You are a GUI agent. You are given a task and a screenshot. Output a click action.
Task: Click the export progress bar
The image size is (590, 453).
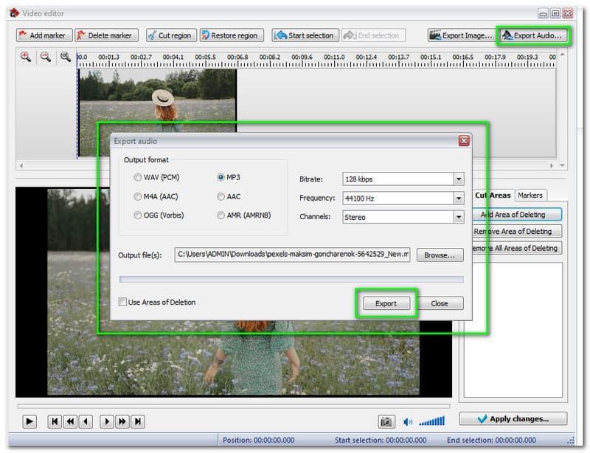[291, 280]
